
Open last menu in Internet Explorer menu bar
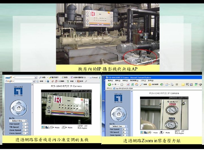150,80
